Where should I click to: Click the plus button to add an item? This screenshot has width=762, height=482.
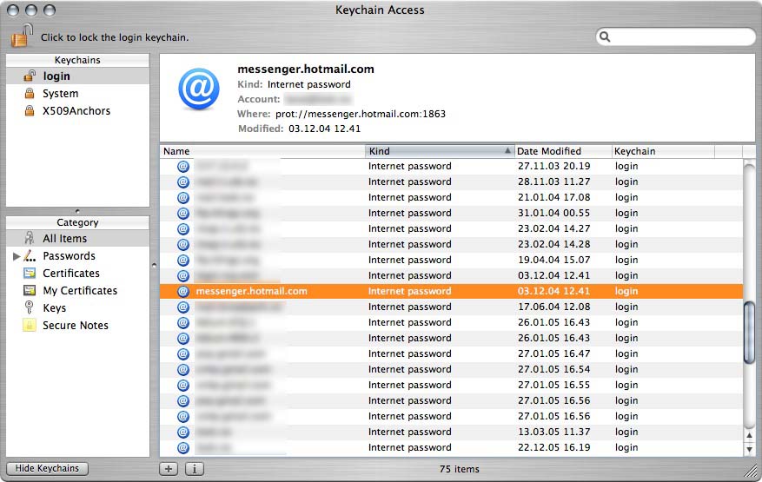(169, 469)
